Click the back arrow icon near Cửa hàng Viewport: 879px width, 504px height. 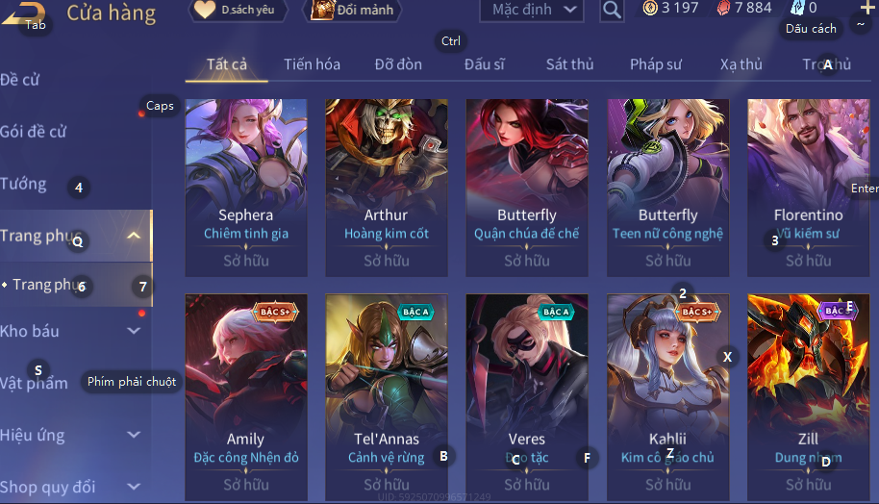coord(22,13)
